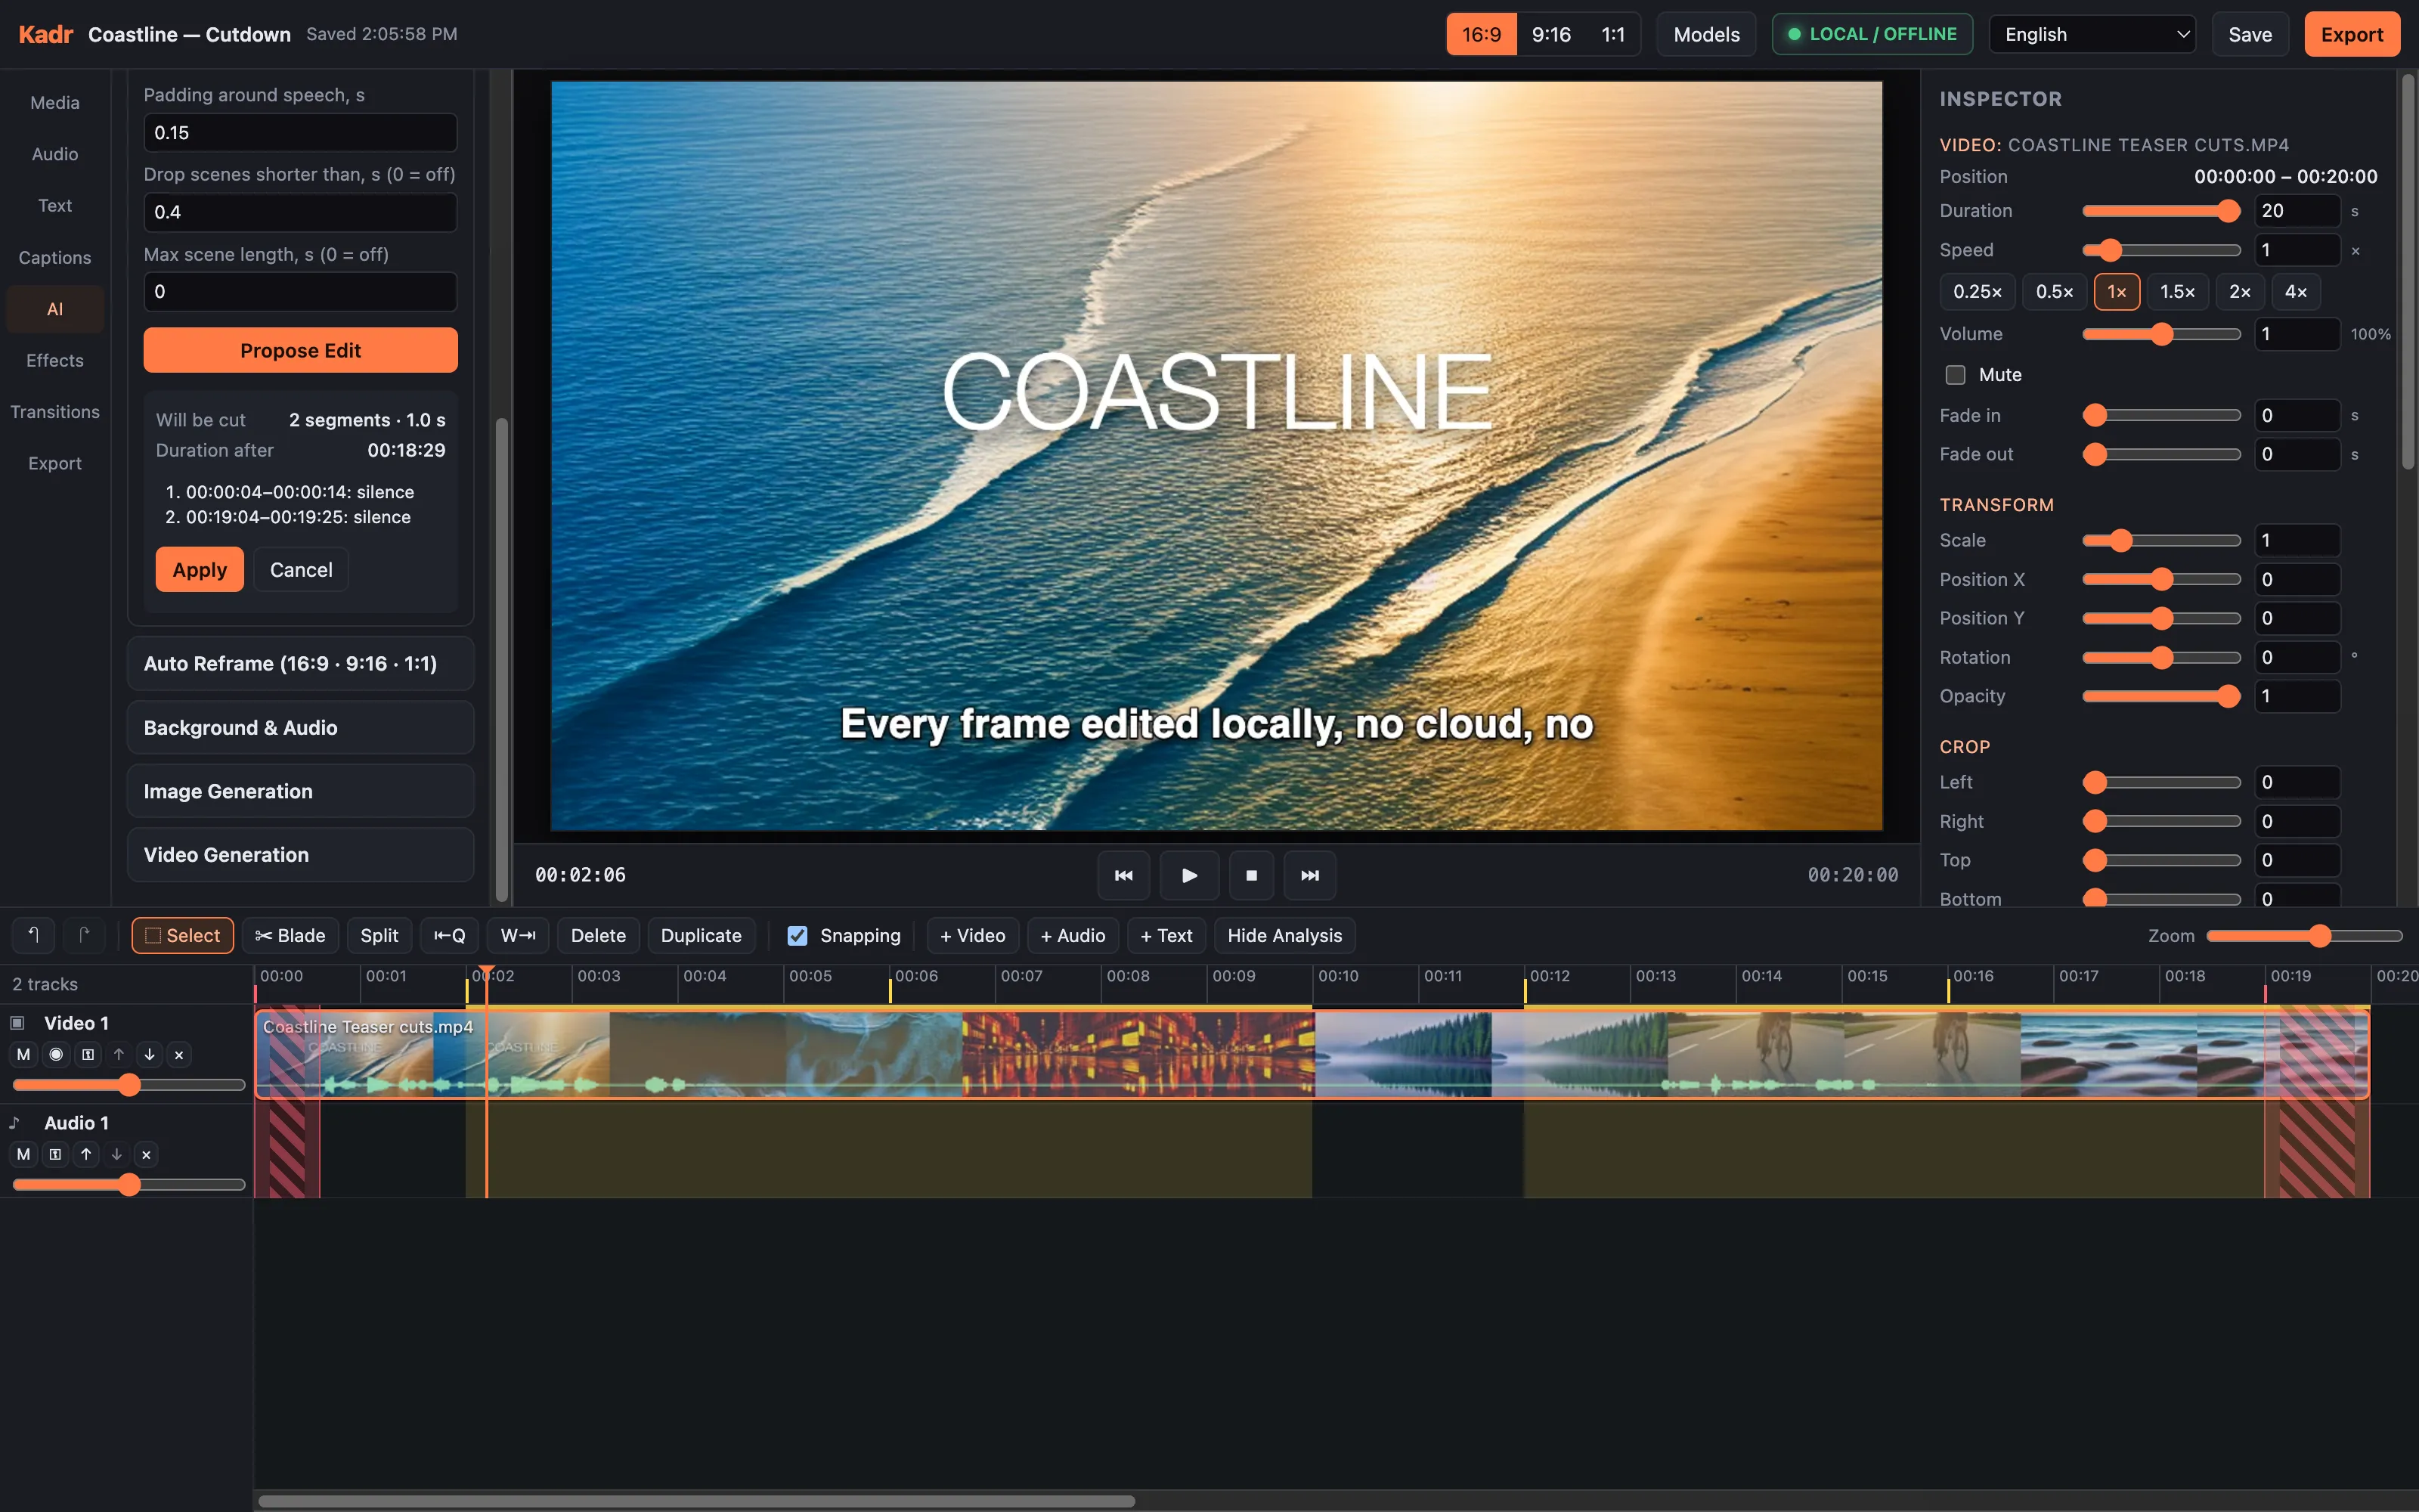Switch aspect ratio to 9:16

point(1550,34)
